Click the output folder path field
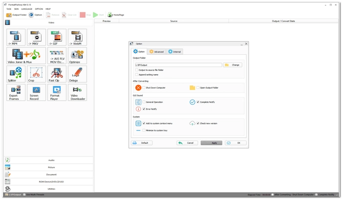The width and height of the screenshot is (342, 199). pos(178,65)
